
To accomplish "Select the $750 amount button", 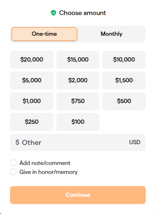I will [x=78, y=101].
